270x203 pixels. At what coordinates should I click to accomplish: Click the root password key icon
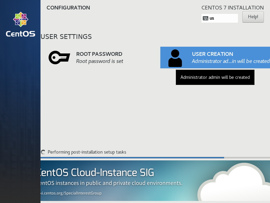[x=59, y=58]
